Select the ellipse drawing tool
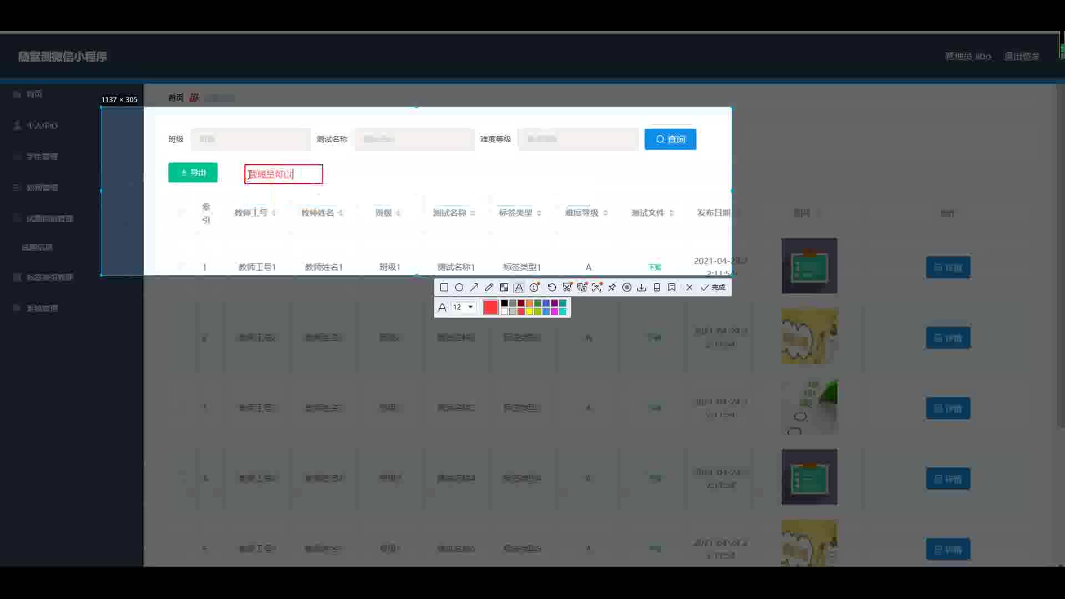 459,287
